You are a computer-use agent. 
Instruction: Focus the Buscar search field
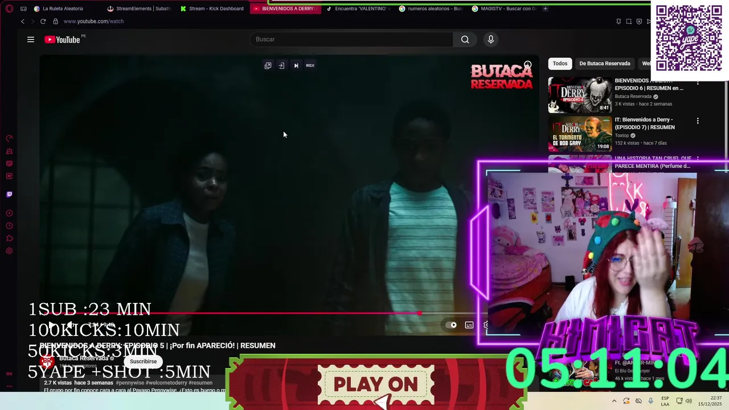click(351, 39)
